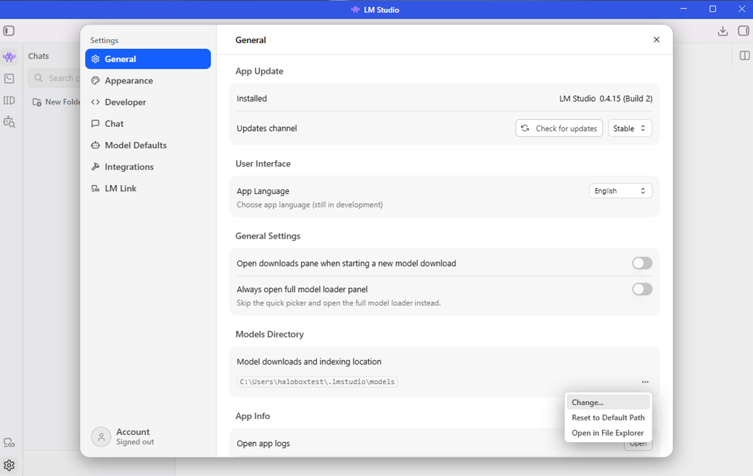Click the Account Signed out entry
Image resolution: width=753 pixels, height=476 pixels.
[123, 436]
